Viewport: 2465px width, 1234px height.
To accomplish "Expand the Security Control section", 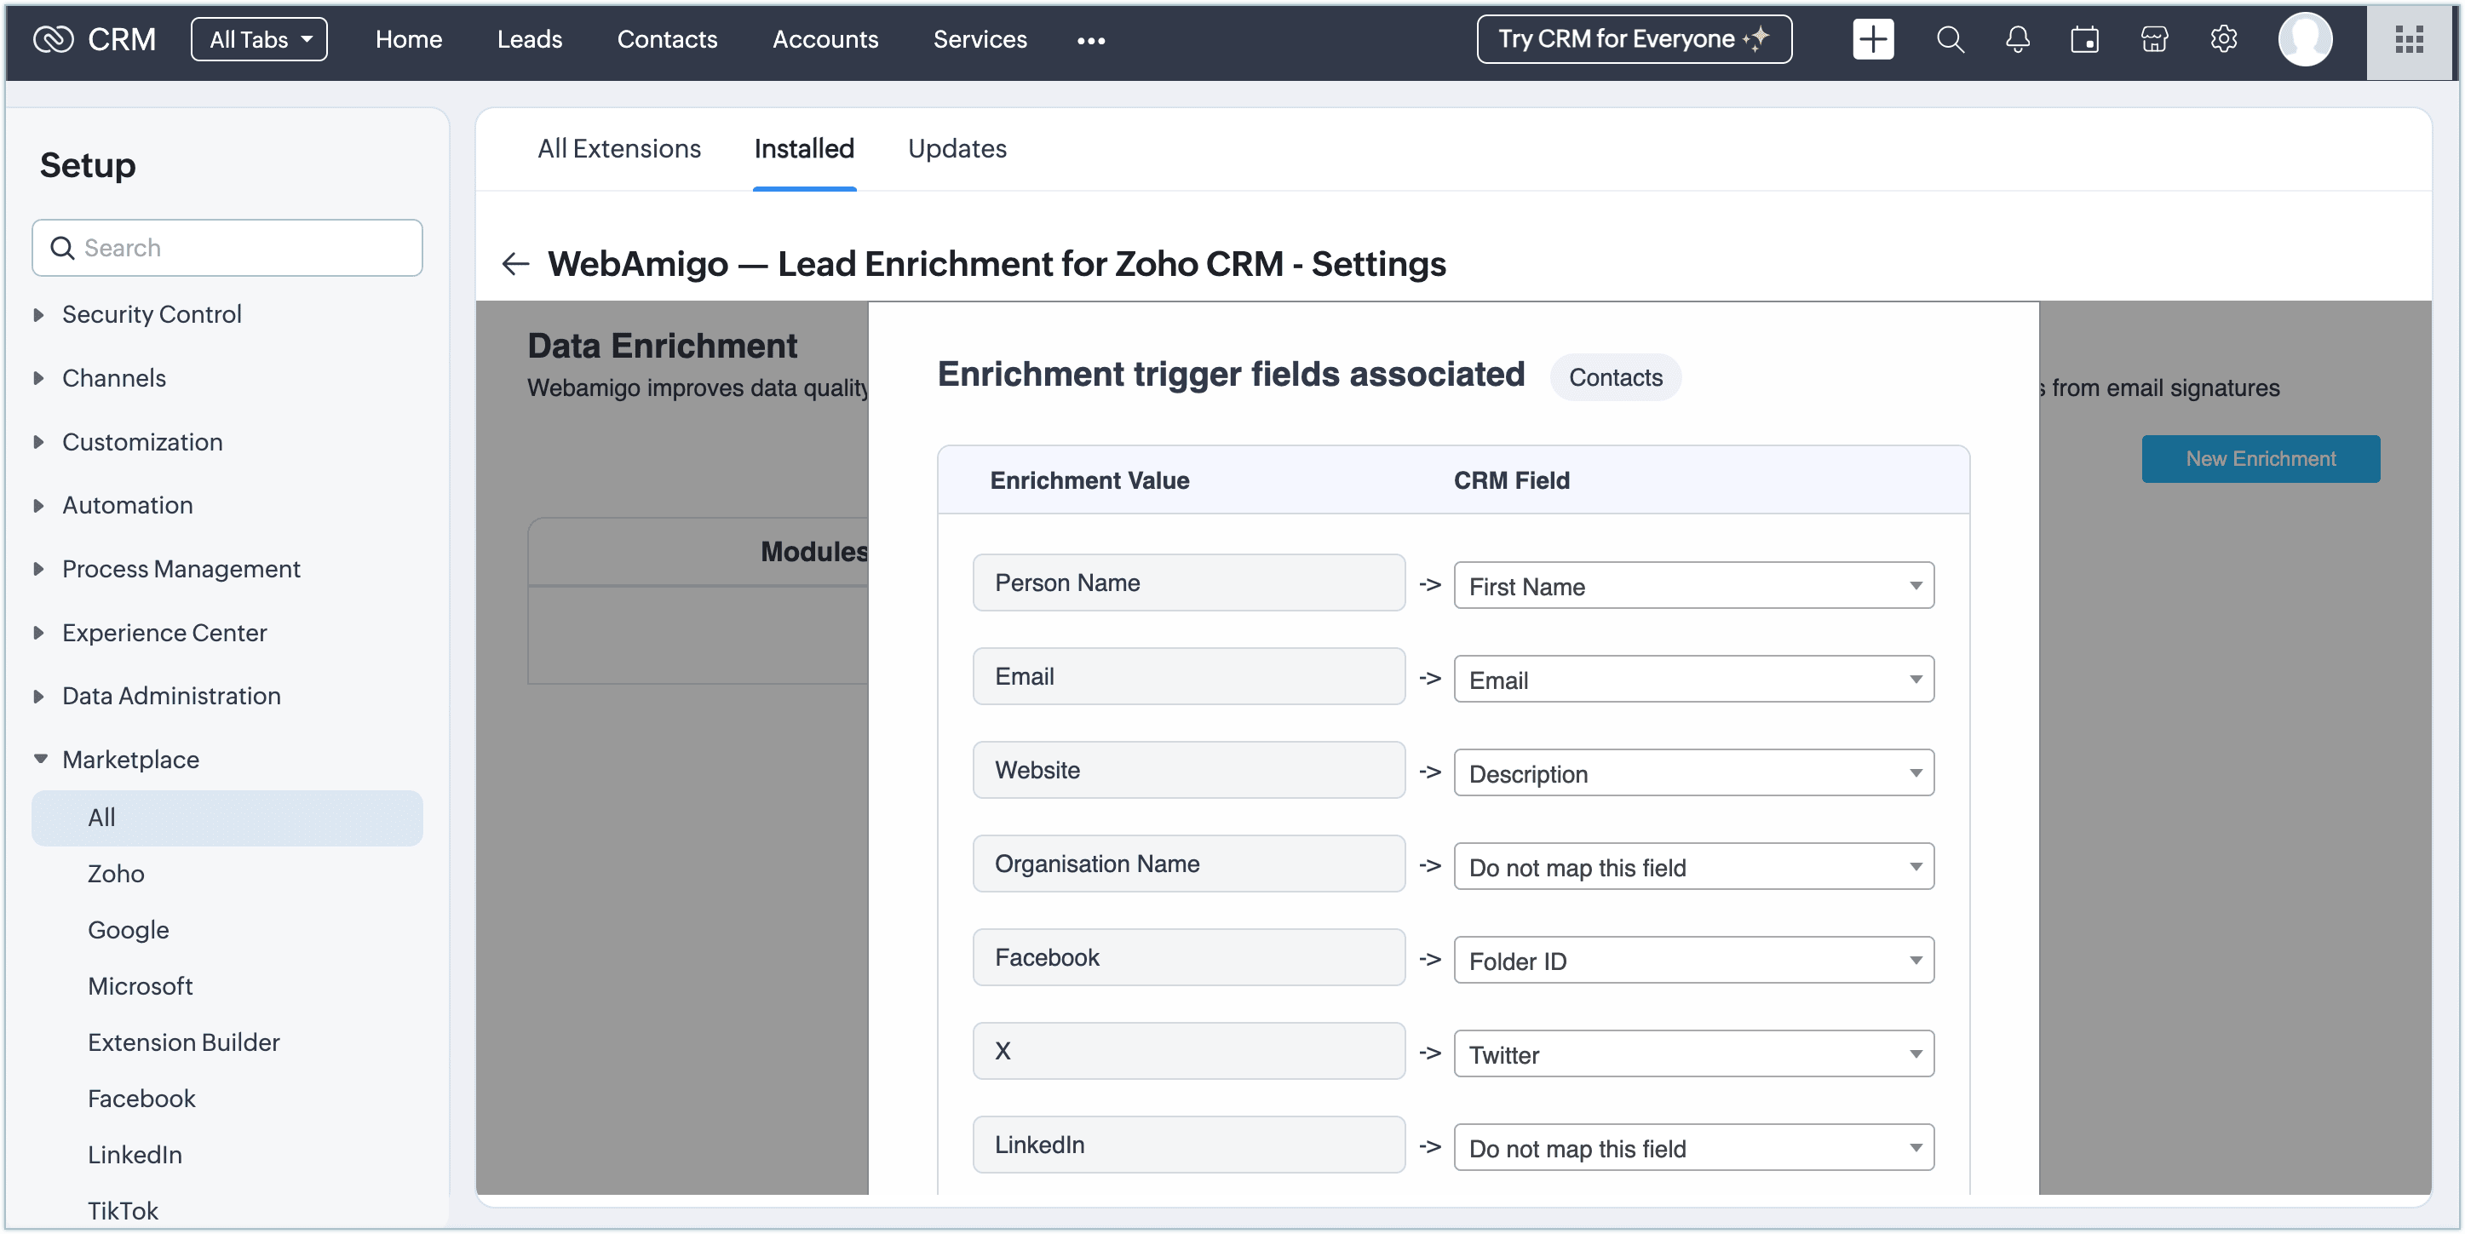I will point(152,313).
